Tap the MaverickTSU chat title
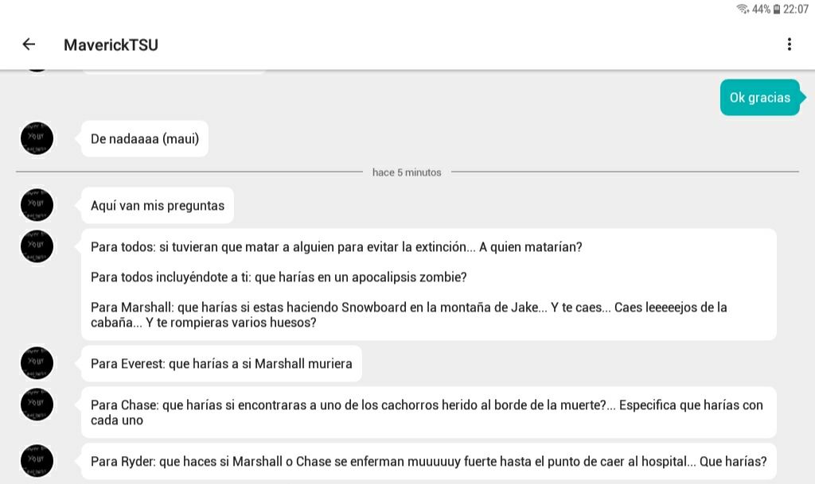The width and height of the screenshot is (815, 484). [x=111, y=45]
